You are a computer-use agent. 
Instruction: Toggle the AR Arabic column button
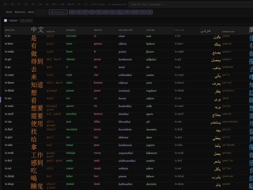[127, 12]
